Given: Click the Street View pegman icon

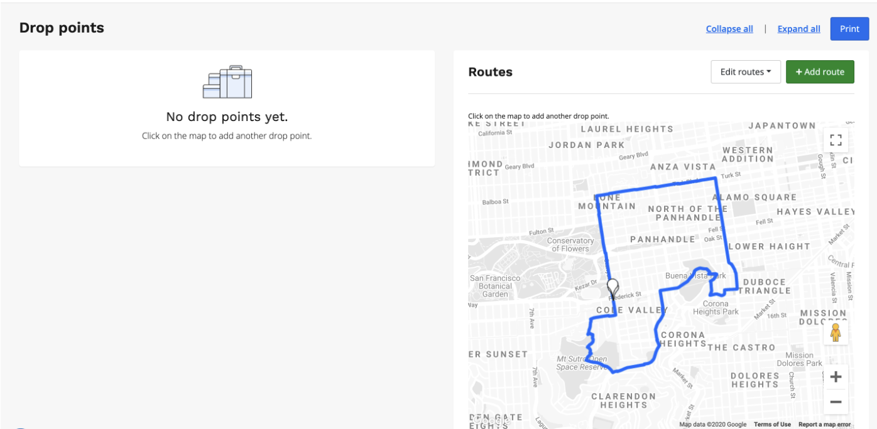Looking at the screenshot, I should click(836, 332).
